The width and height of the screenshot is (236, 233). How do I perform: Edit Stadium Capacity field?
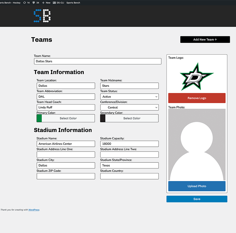pyautogui.click(x=130, y=144)
